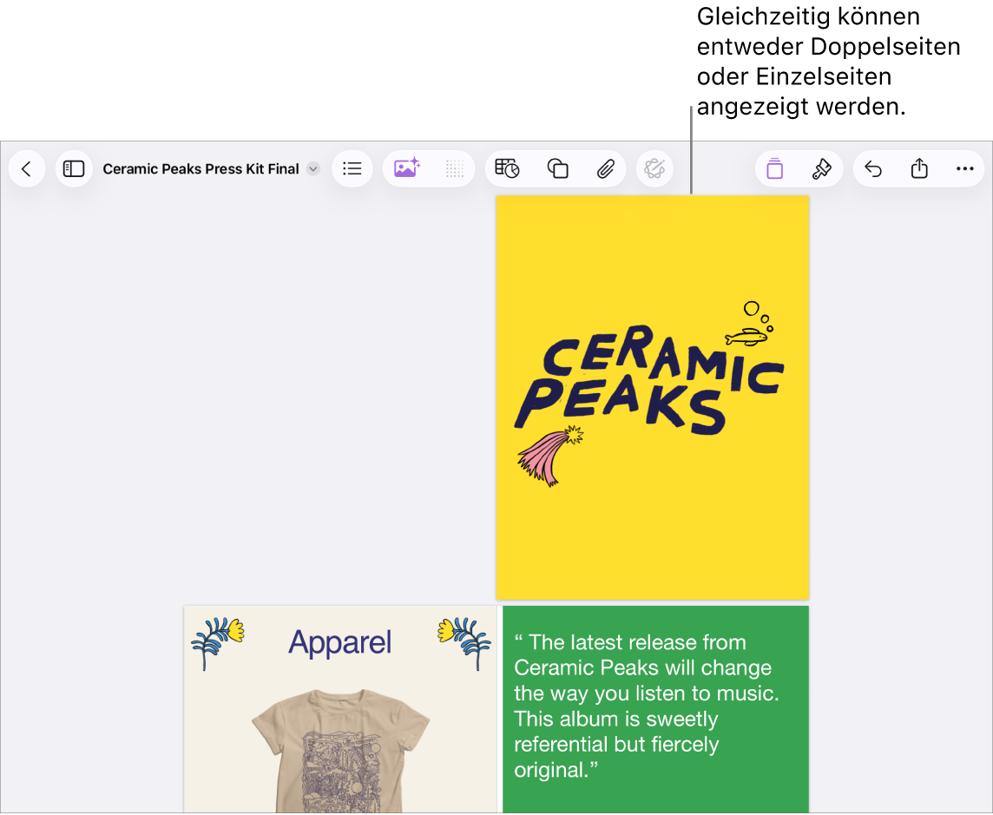Screen dimensions: 993x815
Task: Insert an image with the photo icon
Action: click(x=406, y=168)
